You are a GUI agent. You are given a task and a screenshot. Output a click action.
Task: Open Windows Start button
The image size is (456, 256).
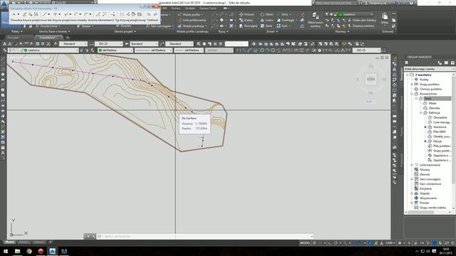click(6, 251)
